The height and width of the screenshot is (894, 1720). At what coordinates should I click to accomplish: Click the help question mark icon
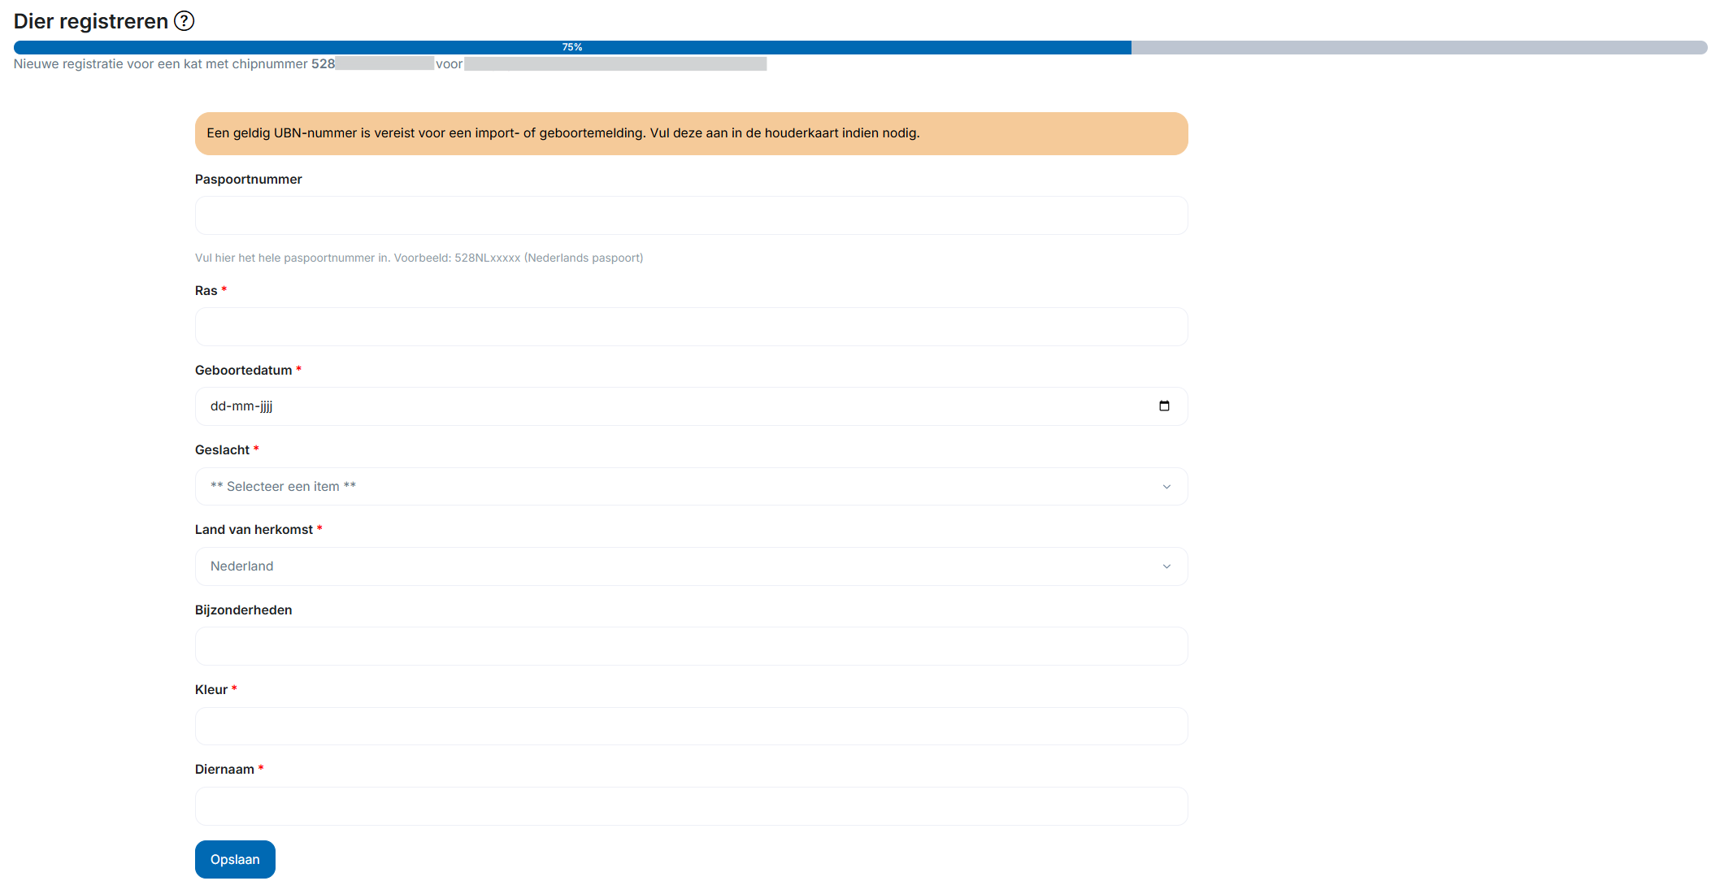pyautogui.click(x=185, y=21)
